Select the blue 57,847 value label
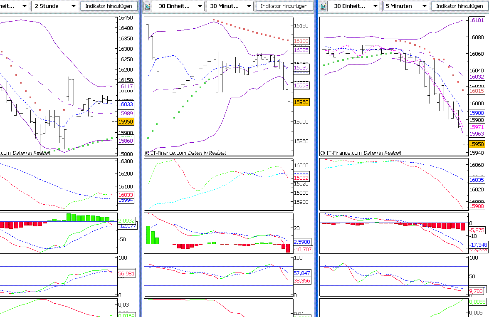Image resolution: width=489 pixels, height=317 pixels. [302, 273]
